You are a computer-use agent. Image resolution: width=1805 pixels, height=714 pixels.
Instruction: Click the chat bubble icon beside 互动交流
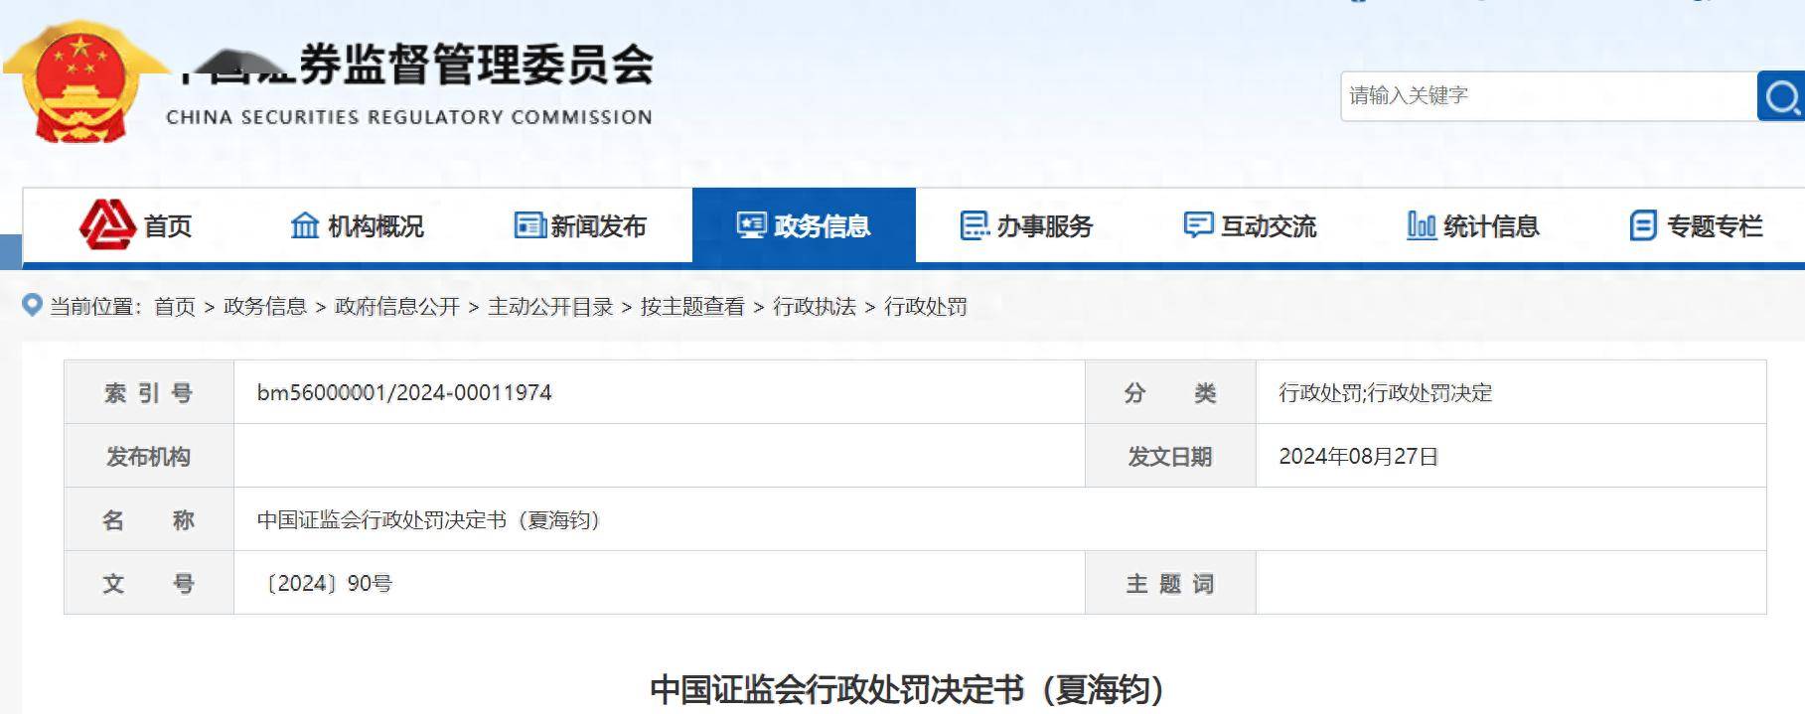1198,225
